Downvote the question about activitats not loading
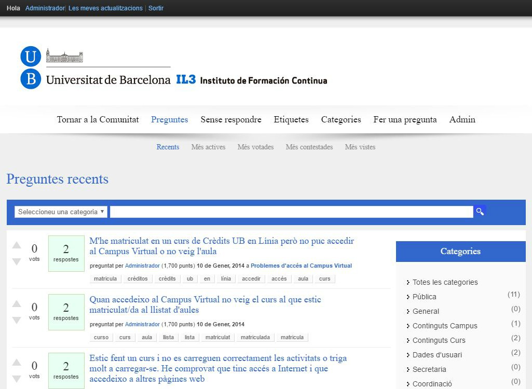532x389 pixels. pyautogui.click(x=17, y=379)
